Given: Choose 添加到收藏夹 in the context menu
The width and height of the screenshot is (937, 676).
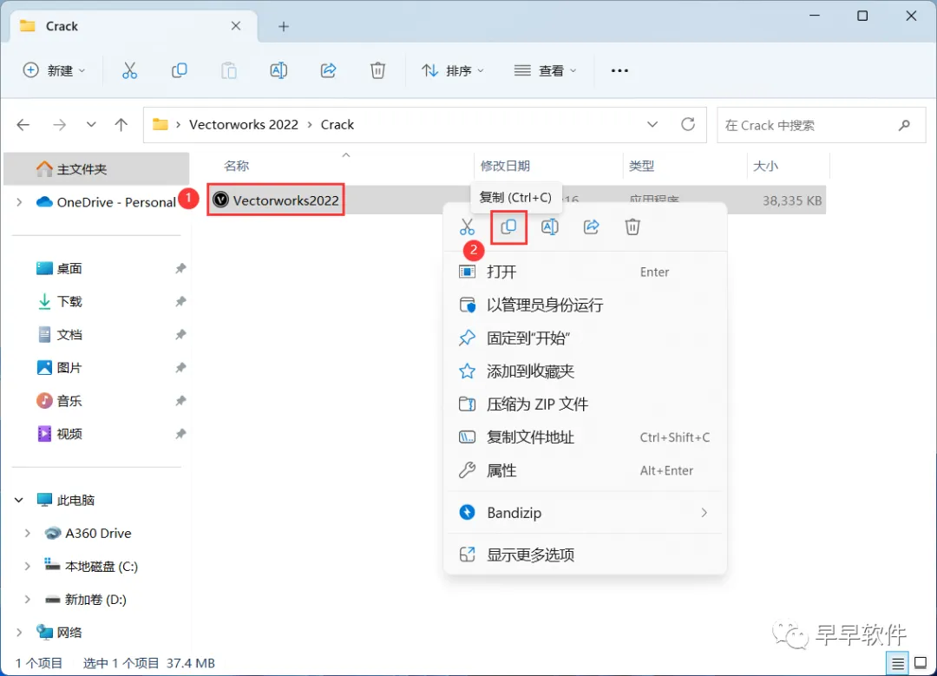Looking at the screenshot, I should click(585, 371).
